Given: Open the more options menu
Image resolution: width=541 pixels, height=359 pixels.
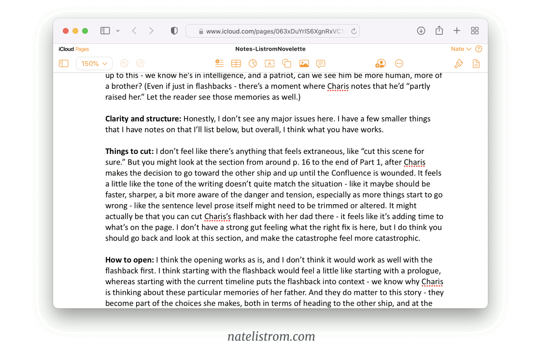Looking at the screenshot, I should point(399,63).
